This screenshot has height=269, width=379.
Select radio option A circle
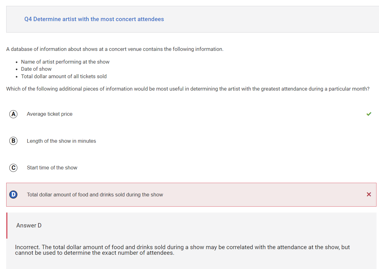tap(13, 114)
